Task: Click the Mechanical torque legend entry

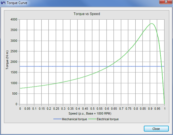Action: point(70,119)
